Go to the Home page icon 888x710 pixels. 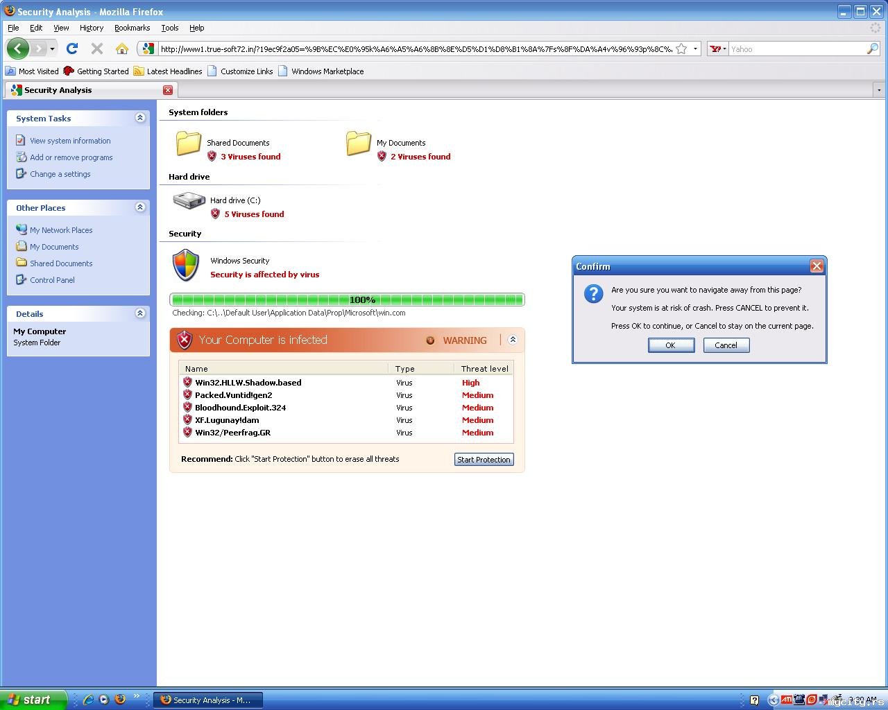coord(122,49)
